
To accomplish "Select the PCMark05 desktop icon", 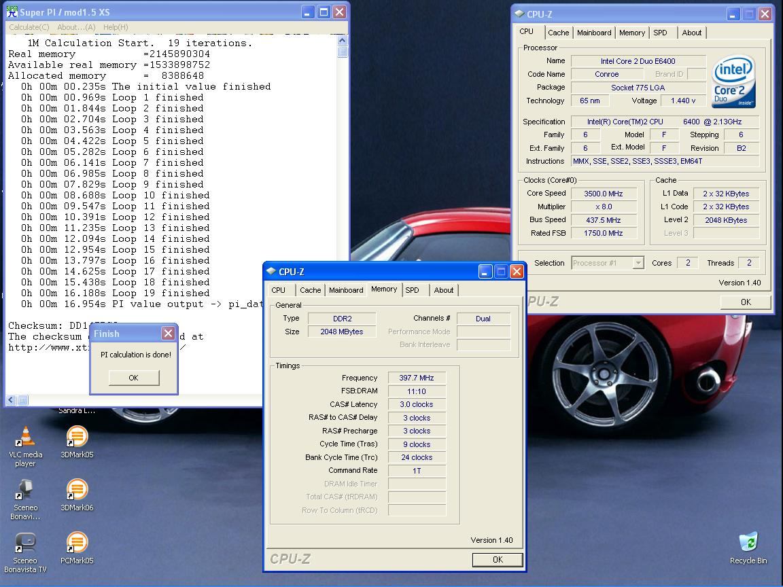I will [77, 548].
